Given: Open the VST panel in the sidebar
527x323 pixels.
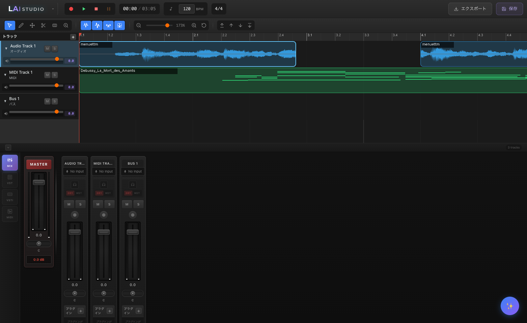Looking at the screenshot, I should coord(10,179).
